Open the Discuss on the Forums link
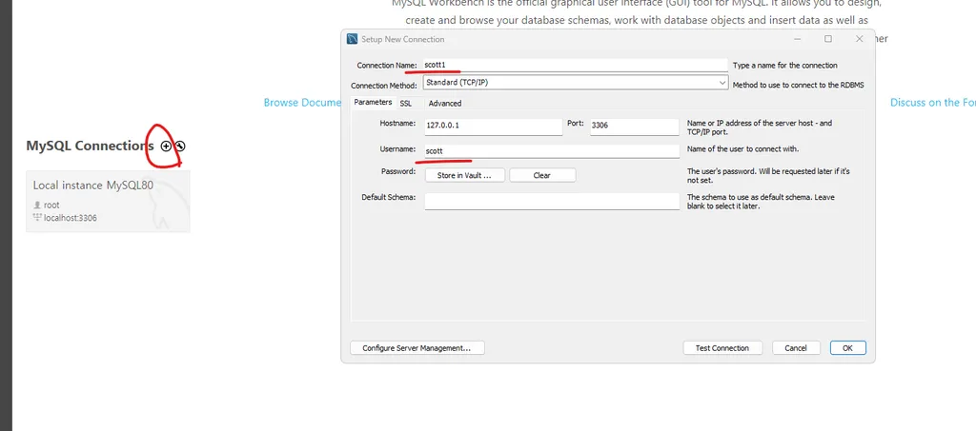 click(932, 103)
